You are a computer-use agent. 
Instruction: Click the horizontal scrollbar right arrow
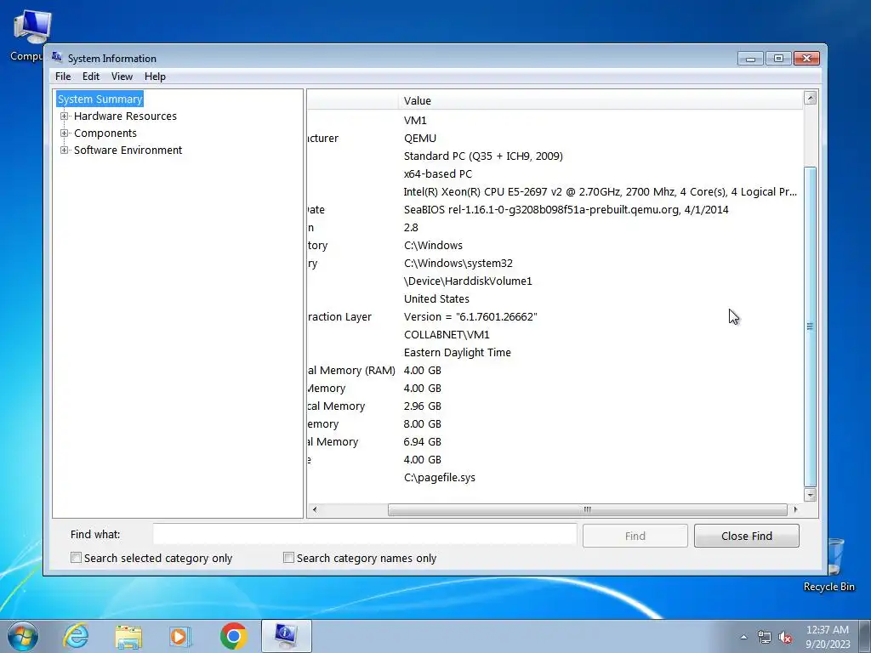(795, 509)
